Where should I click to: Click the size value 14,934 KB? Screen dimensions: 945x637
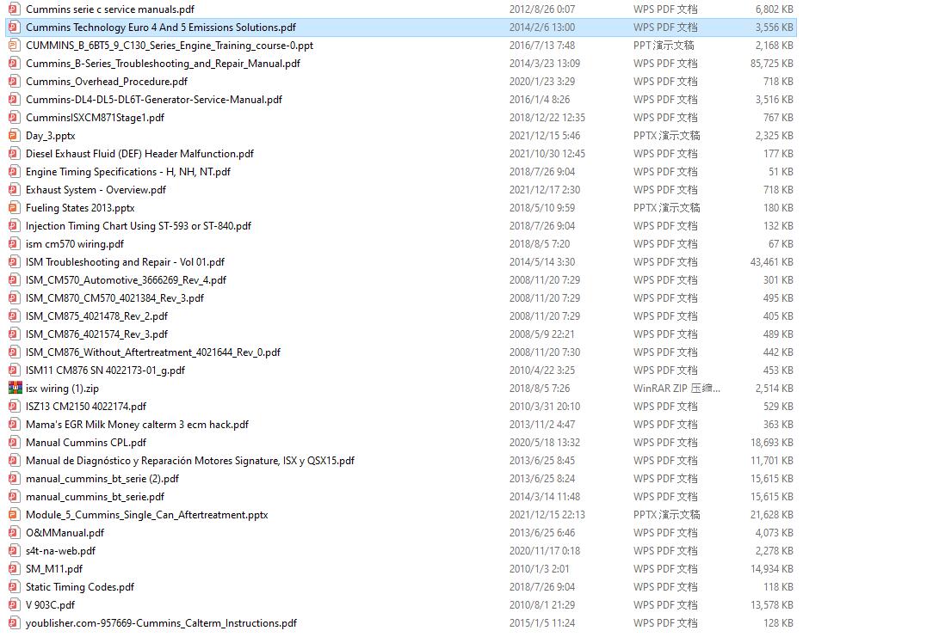click(771, 569)
